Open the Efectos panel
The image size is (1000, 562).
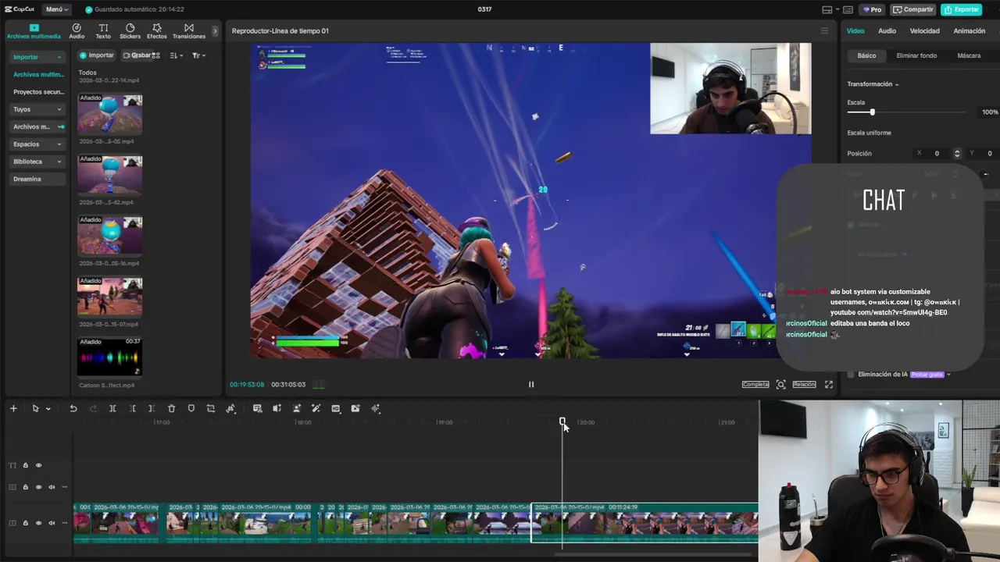157,30
